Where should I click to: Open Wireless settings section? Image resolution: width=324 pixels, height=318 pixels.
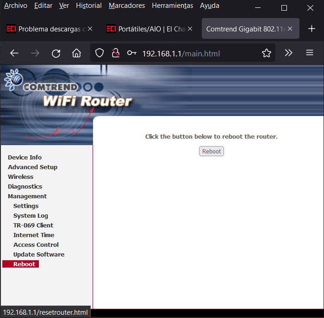21,177
